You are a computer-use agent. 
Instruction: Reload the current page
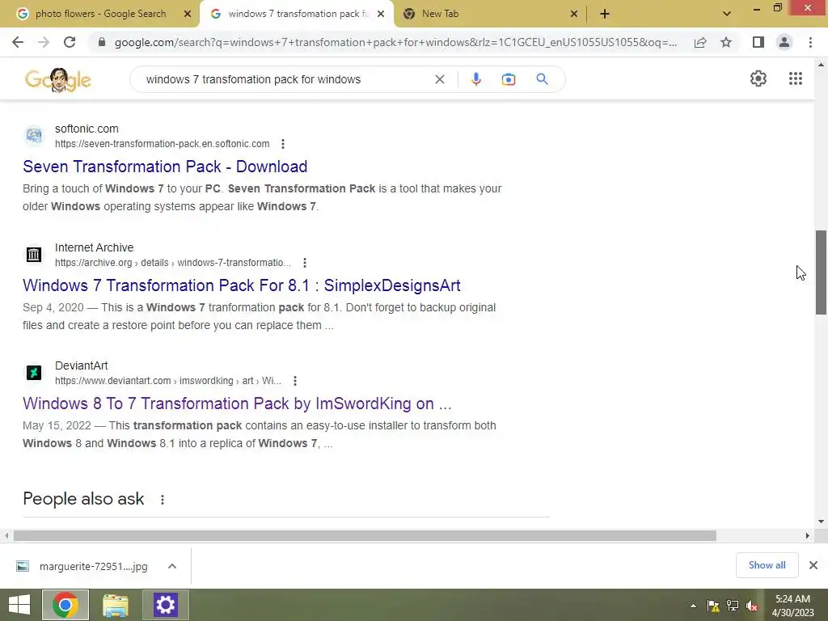[70, 42]
